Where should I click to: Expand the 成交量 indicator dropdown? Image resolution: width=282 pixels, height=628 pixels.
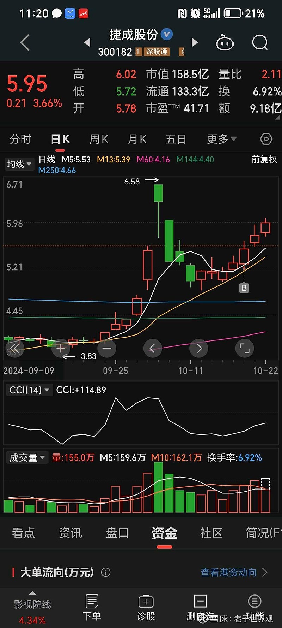pyautogui.click(x=27, y=458)
